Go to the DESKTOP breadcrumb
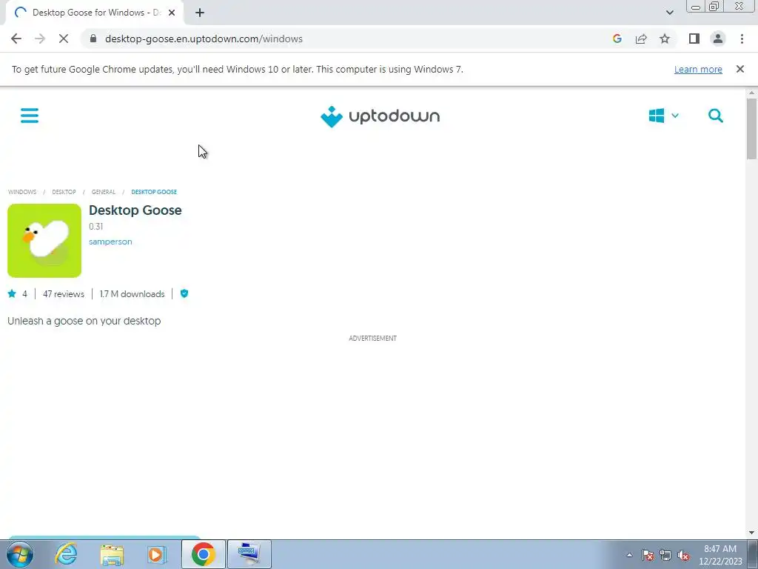 [64, 192]
